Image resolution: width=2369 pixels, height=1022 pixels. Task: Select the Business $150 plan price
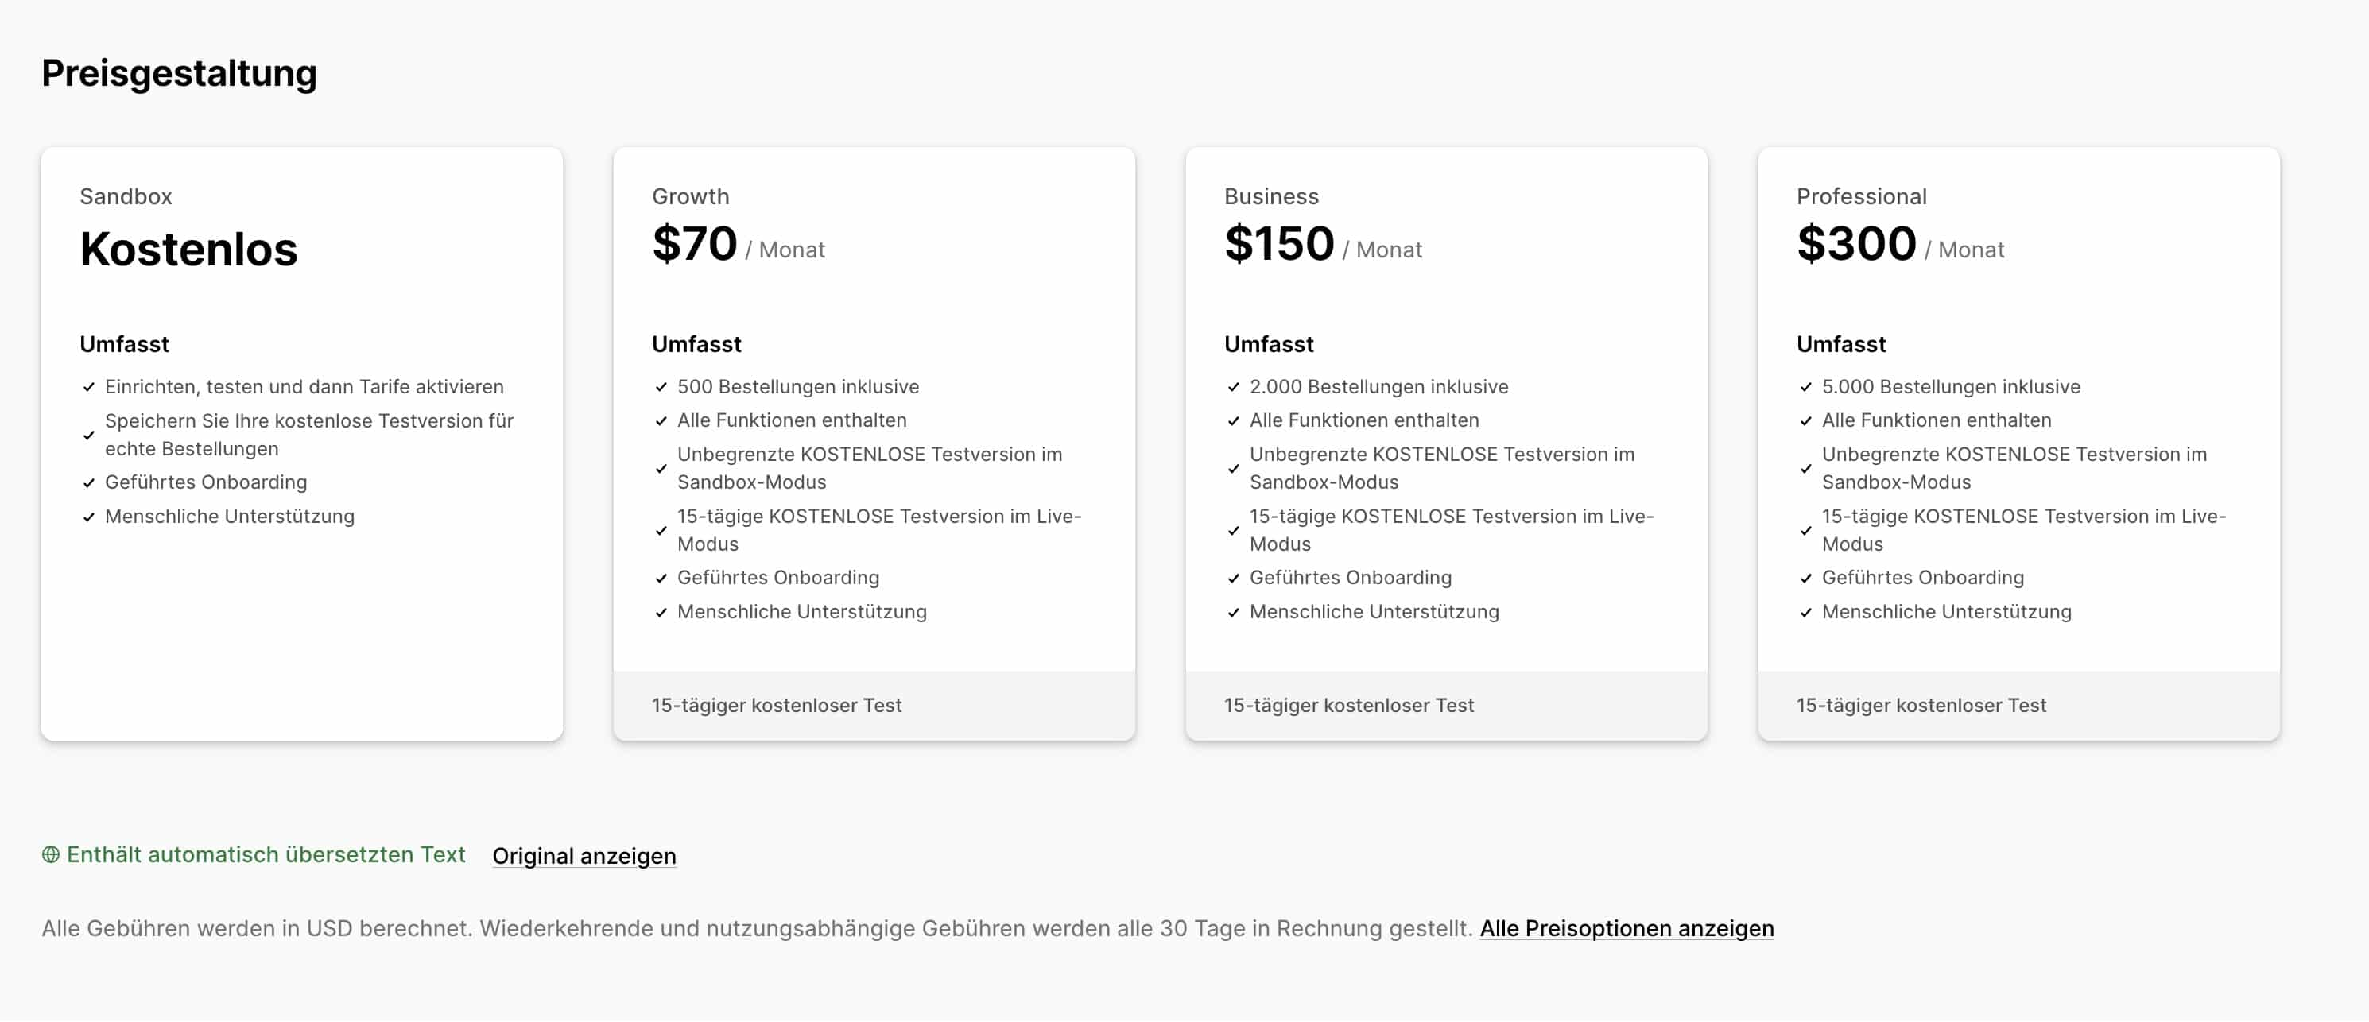(x=1278, y=245)
